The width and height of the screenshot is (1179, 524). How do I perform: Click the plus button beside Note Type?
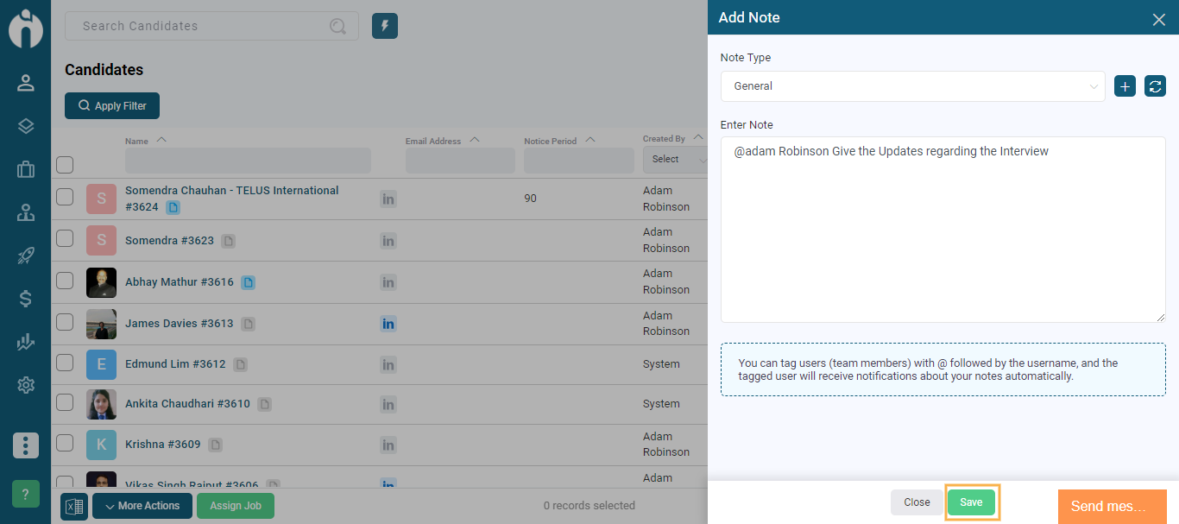[1125, 86]
